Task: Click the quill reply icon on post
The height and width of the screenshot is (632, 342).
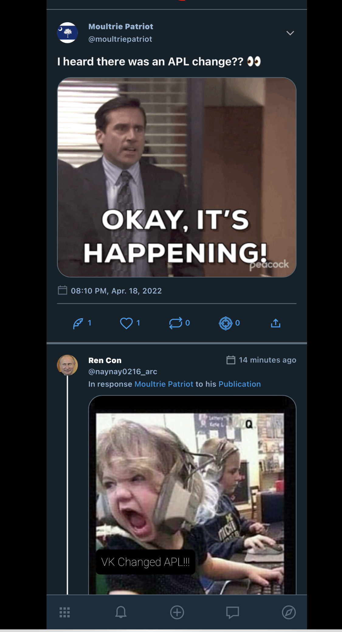Action: point(78,323)
